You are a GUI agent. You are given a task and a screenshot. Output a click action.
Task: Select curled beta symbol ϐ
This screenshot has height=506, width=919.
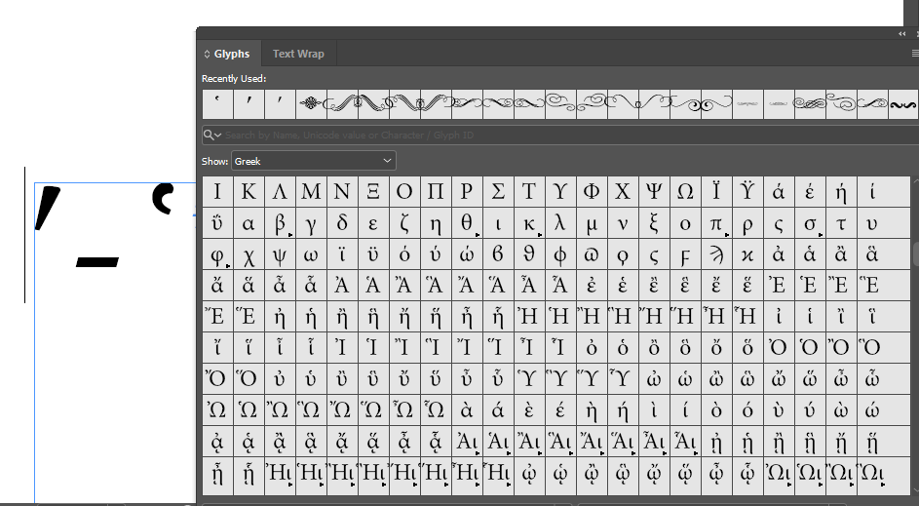tap(498, 254)
